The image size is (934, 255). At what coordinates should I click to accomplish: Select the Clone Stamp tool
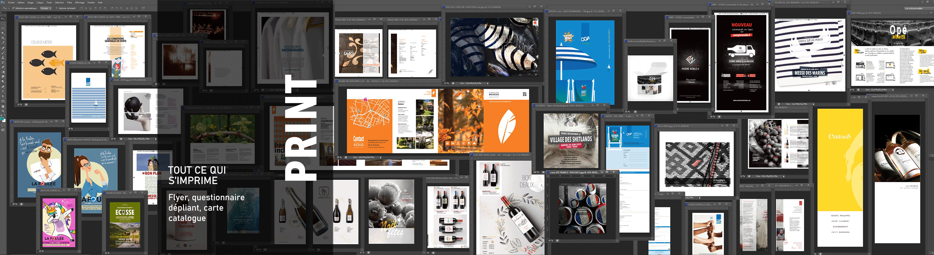pos(3,58)
